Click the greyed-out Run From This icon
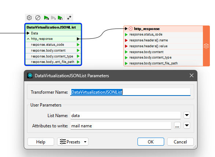The width and height of the screenshot is (215, 157). pos(53,18)
